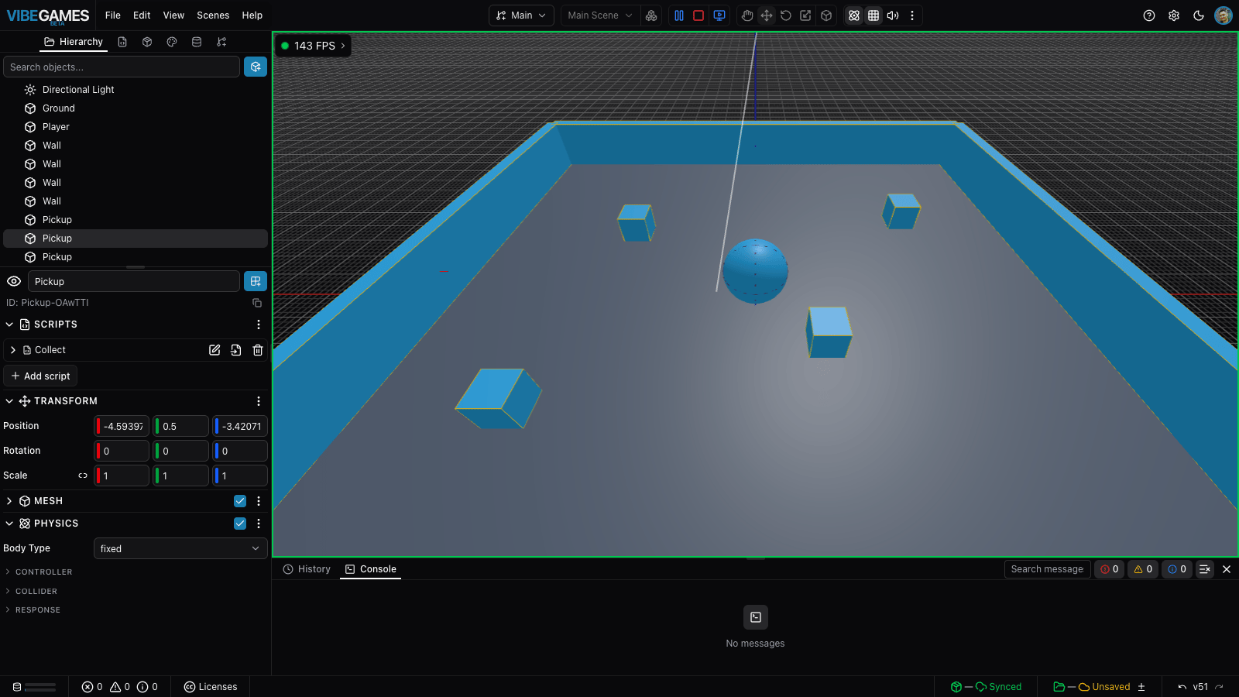Screen dimensions: 1239x697
Task: Open the preview monitor icon
Action: click(719, 15)
